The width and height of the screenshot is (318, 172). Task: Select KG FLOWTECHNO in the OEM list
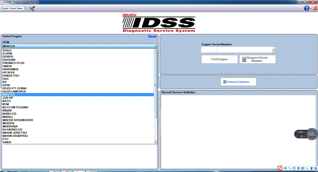click(x=78, y=107)
